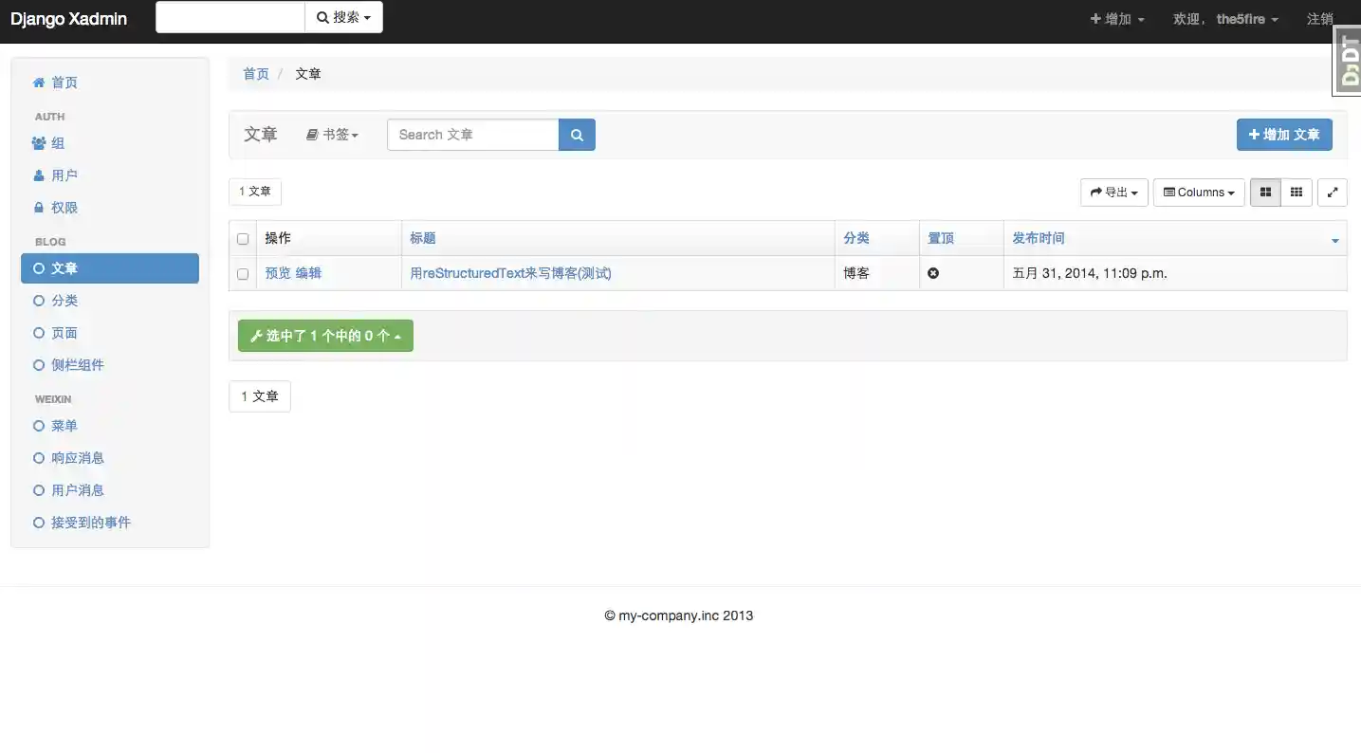Screen dimensions: 1361x753
Task: Click the Search 文章 input field
Action: point(472,135)
